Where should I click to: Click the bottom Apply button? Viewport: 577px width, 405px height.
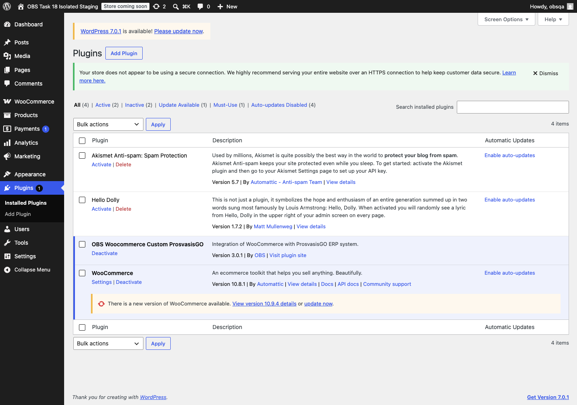click(x=158, y=343)
